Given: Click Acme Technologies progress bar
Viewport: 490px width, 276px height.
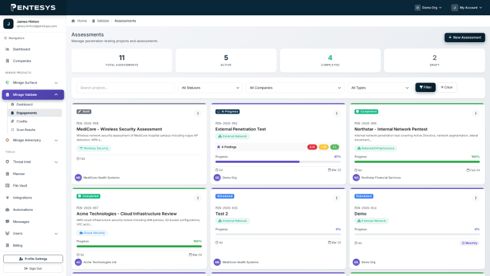Looking at the screenshot, I should tap(139, 246).
